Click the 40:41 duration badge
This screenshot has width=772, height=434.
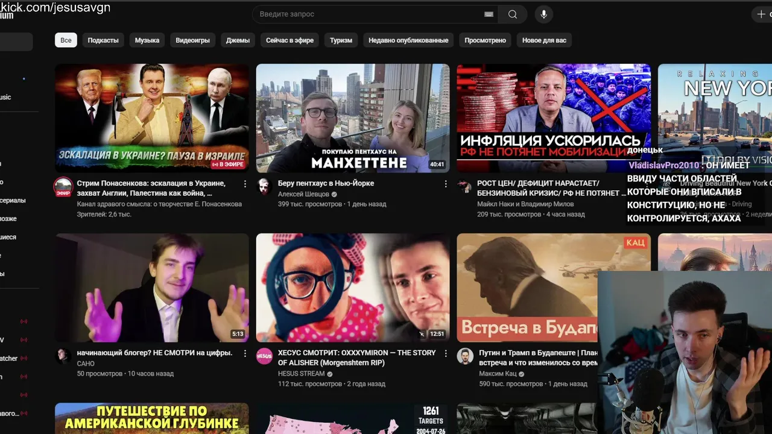click(x=437, y=165)
